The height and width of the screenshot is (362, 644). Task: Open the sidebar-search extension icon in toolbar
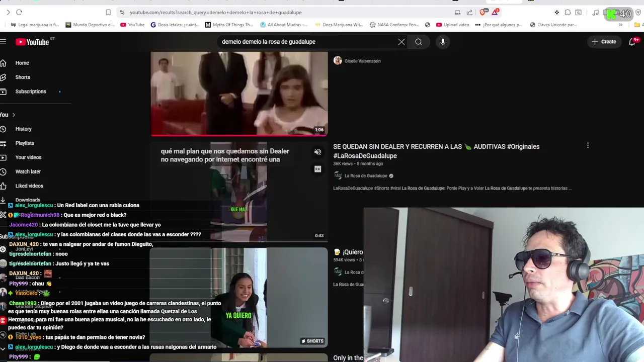click(x=579, y=12)
